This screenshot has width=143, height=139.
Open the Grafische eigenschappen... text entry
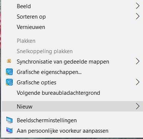[49, 72]
